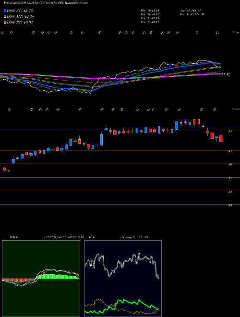
Task: Select the 'DOW MT: 42.34' legend text
Action: [20, 17]
